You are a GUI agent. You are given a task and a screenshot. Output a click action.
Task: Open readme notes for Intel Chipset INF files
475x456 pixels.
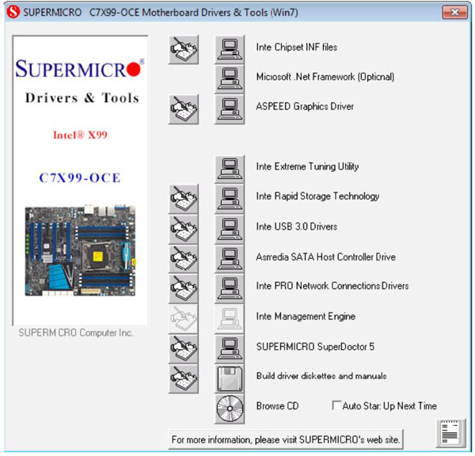[184, 50]
